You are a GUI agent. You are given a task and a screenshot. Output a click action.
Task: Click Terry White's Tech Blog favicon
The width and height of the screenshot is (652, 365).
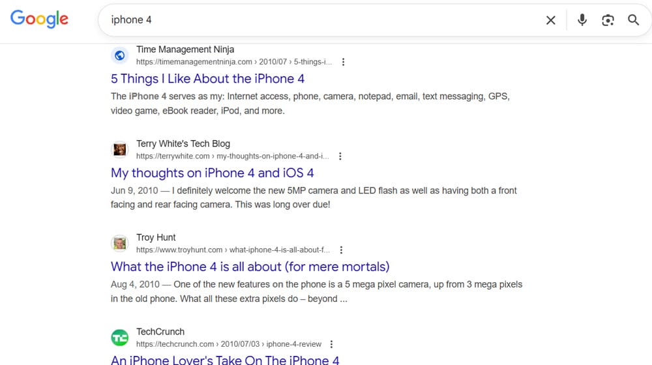(120, 150)
